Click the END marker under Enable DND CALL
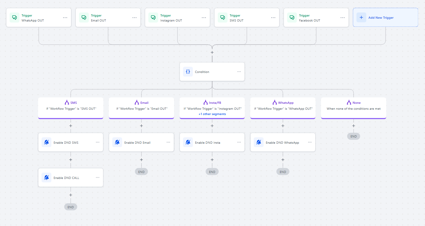 click(x=71, y=207)
